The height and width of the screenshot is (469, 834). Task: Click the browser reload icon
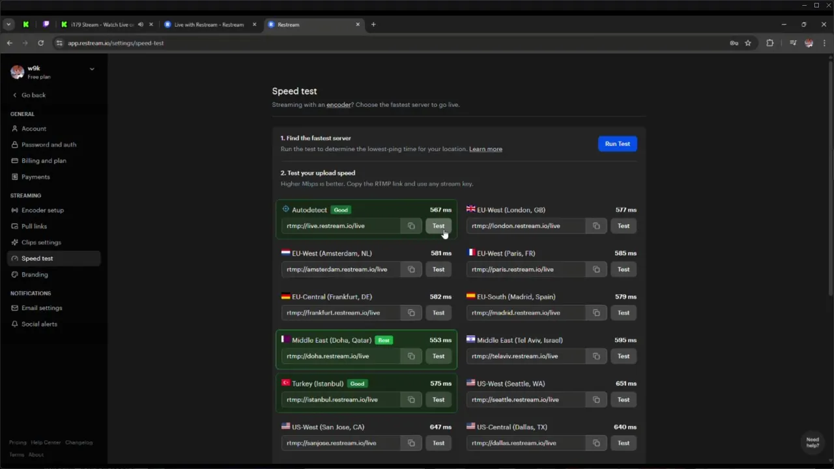click(x=40, y=43)
